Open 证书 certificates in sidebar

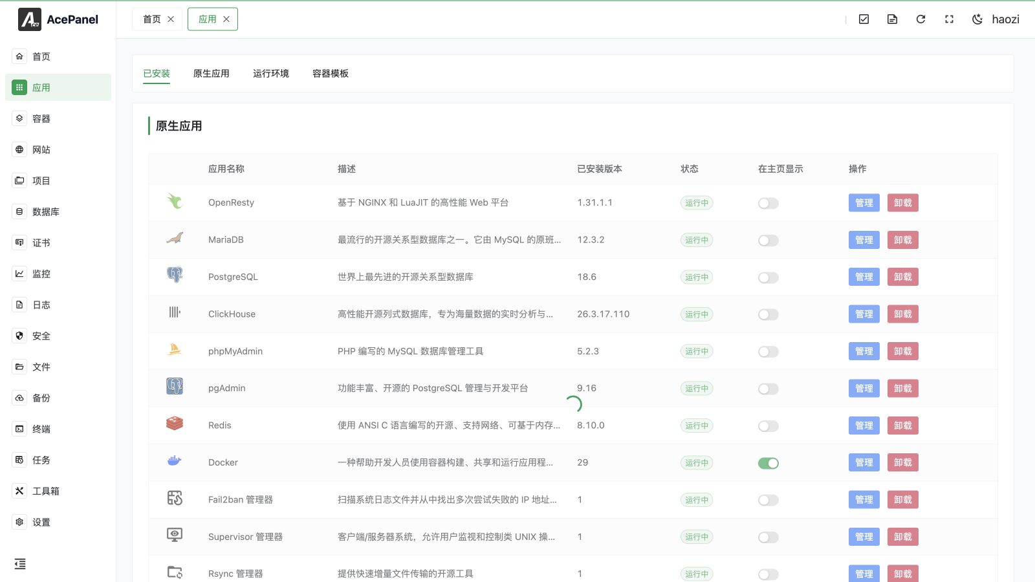pyautogui.click(x=58, y=242)
